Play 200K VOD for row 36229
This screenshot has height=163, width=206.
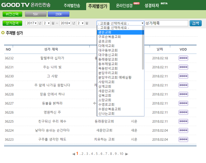(183, 85)
